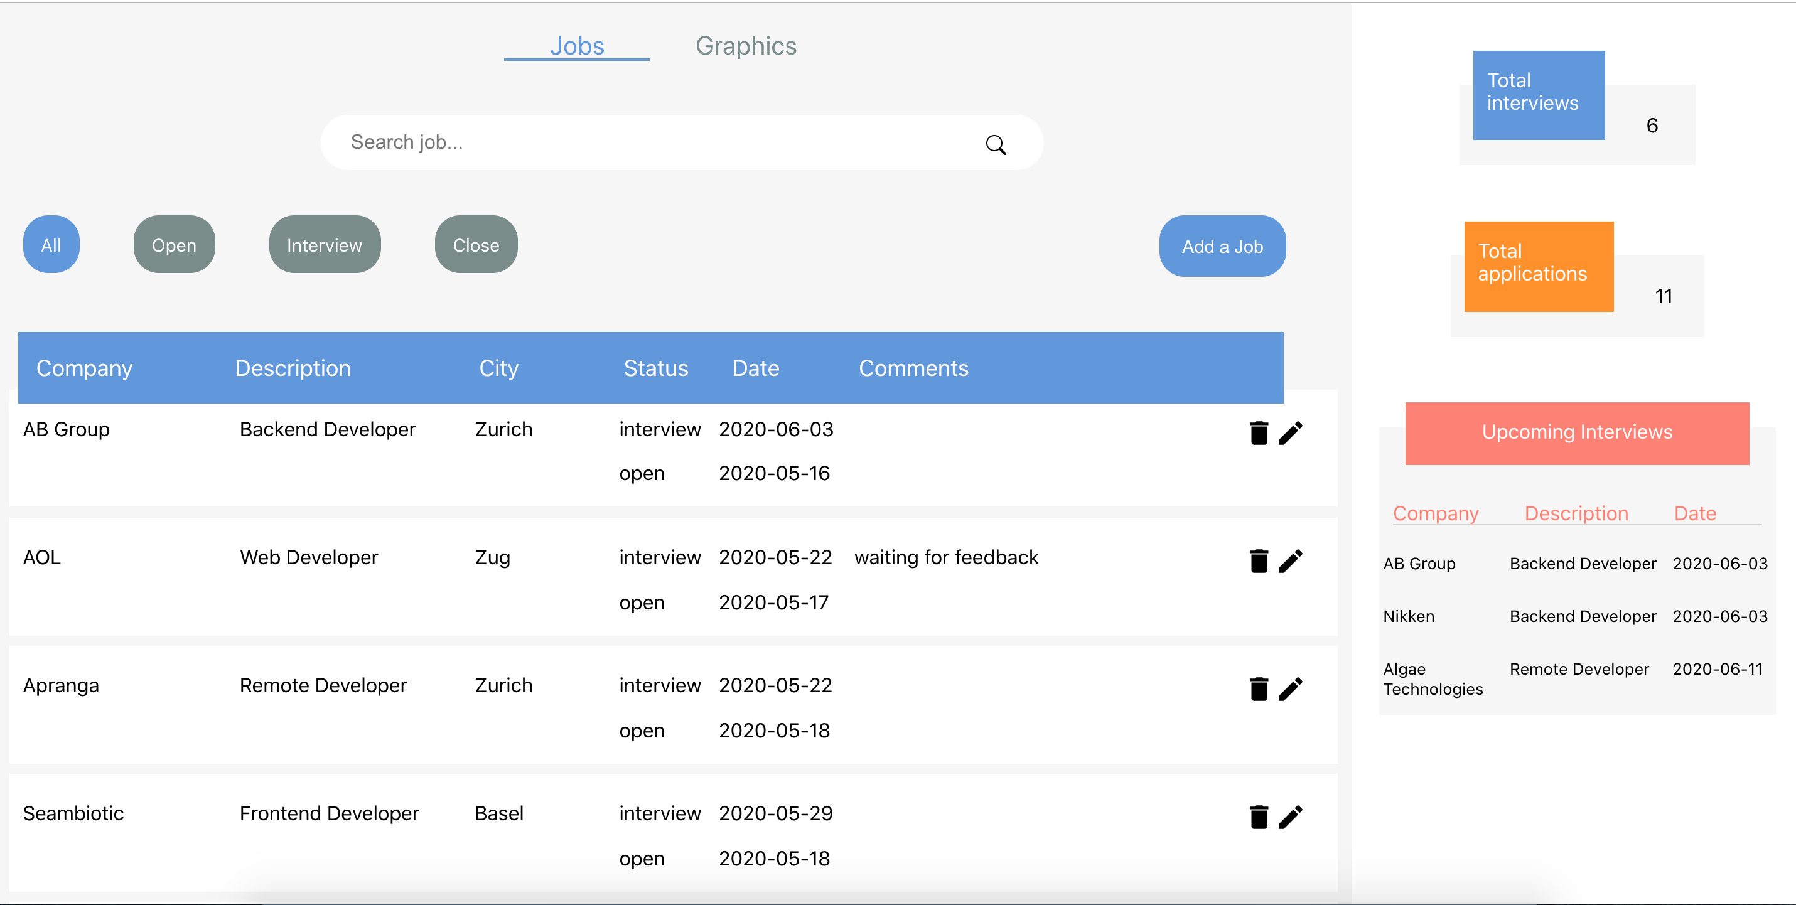Screen dimensions: 1796x905
Task: Click the Date column header
Action: (755, 368)
